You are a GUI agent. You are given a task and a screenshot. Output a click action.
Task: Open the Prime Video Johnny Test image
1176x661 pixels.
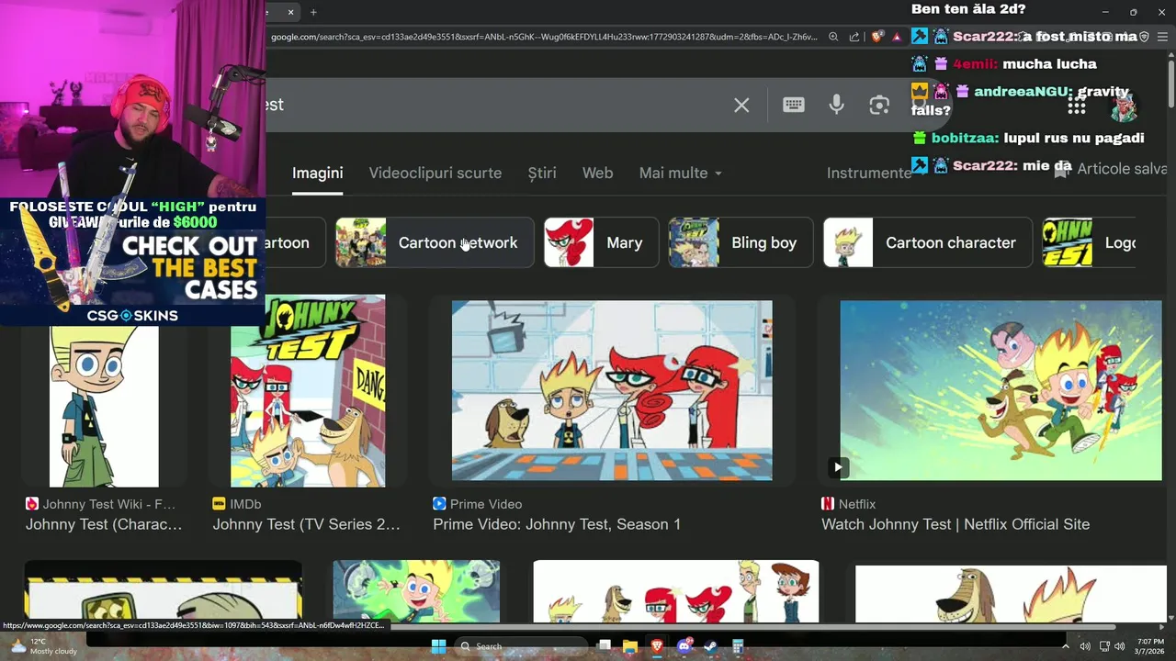click(612, 390)
